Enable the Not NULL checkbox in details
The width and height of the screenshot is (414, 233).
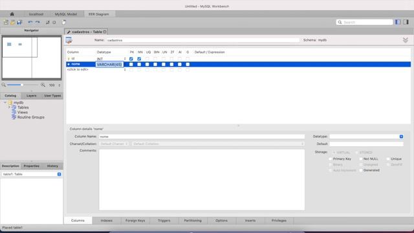tap(361, 159)
